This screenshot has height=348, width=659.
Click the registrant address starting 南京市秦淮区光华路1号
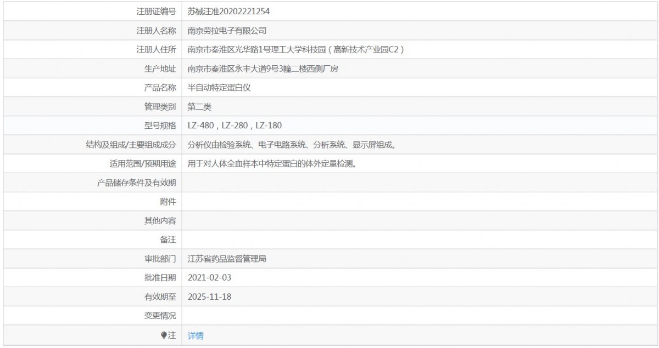pyautogui.click(x=296, y=49)
